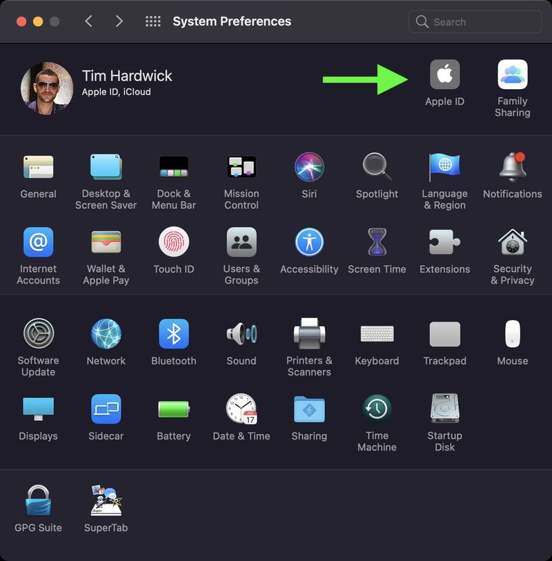Image resolution: width=552 pixels, height=561 pixels.
Task: Click the Tim Hardwick profile picture
Action: click(47, 88)
